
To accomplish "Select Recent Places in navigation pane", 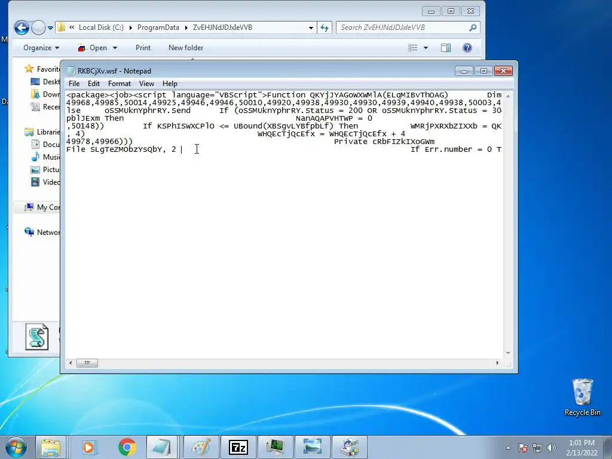I will click(x=45, y=106).
